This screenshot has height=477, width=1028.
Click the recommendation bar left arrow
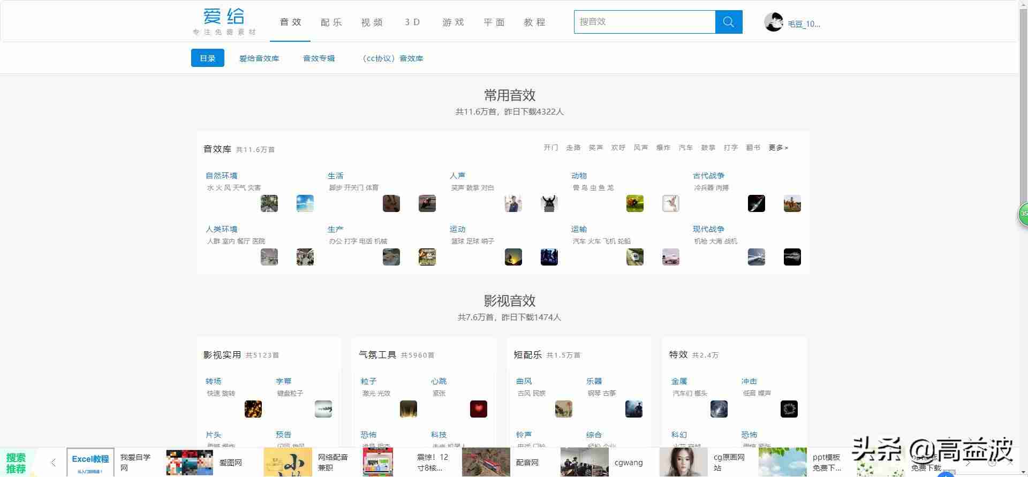pos(53,463)
